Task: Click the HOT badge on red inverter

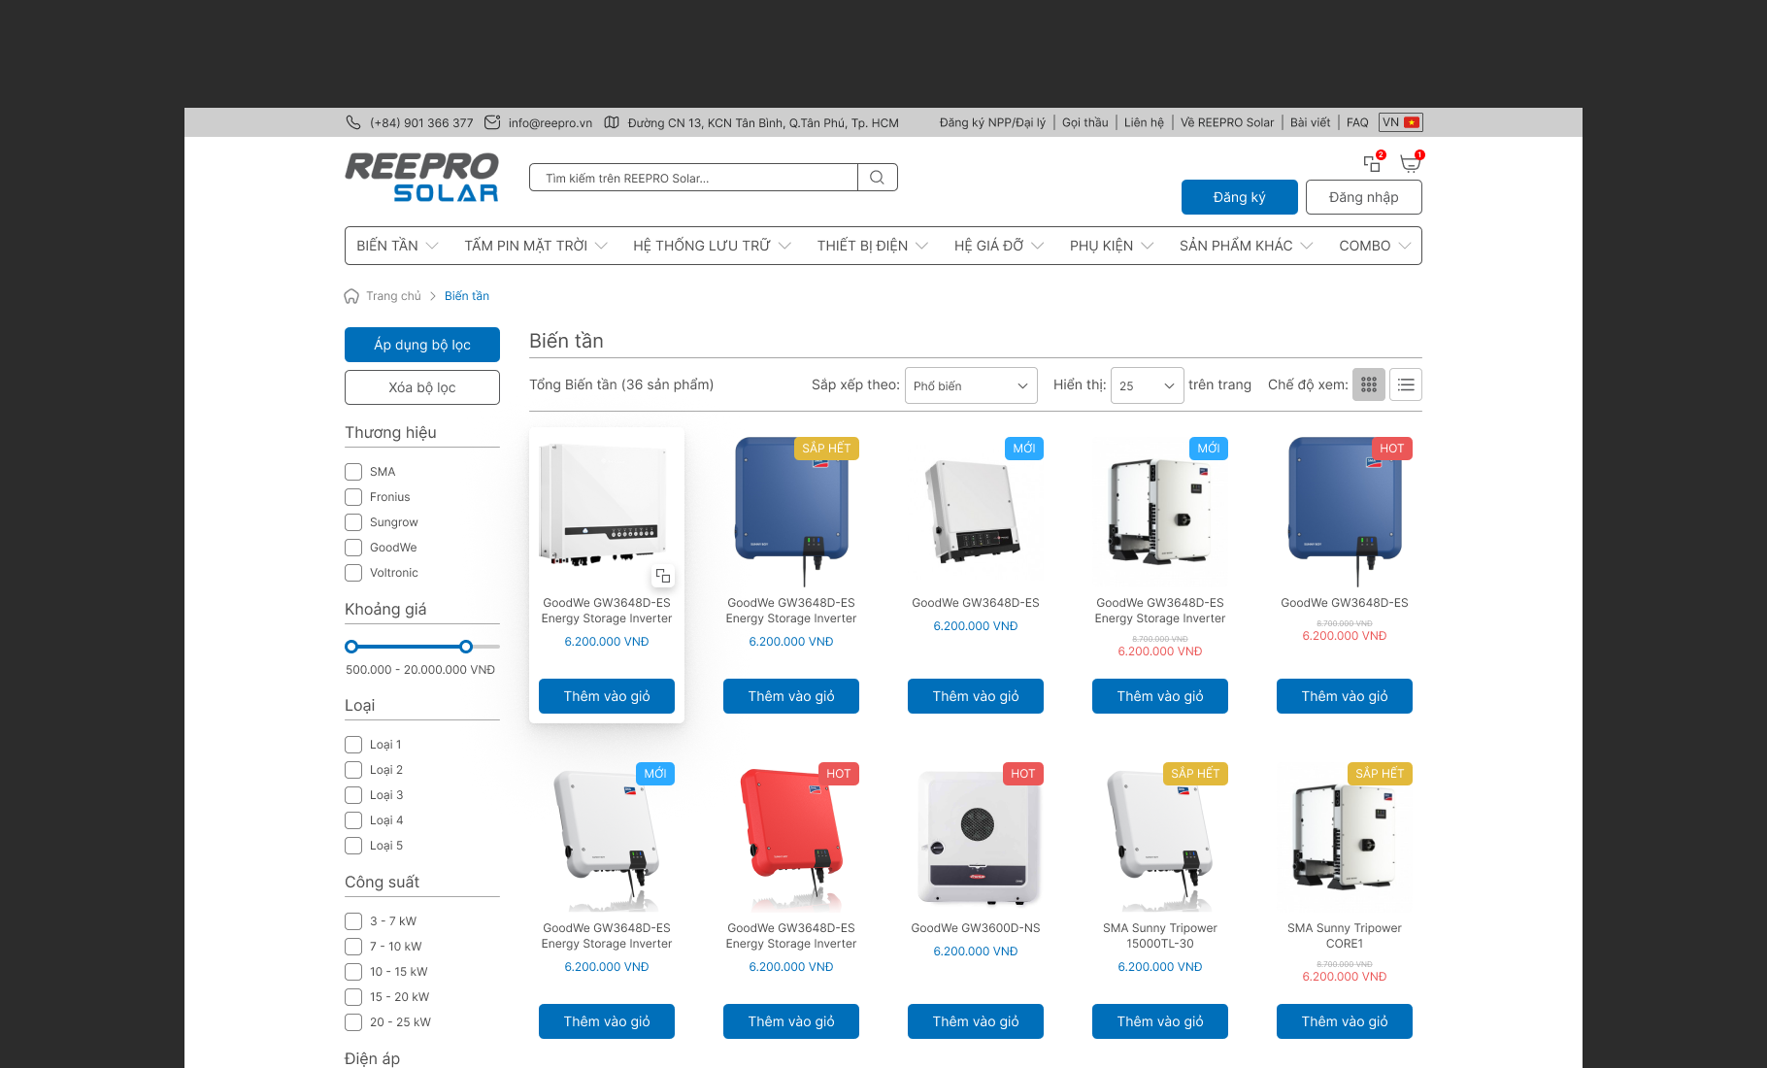Action: 839,774
